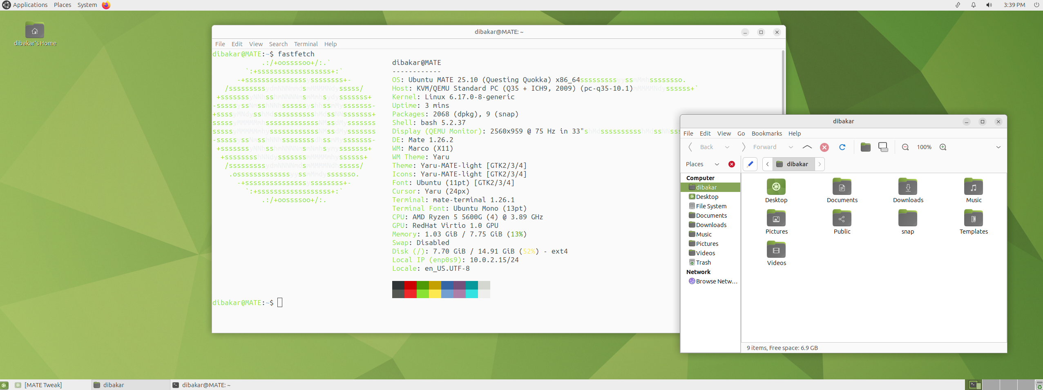This screenshot has height=390, width=1043.
Task: Open the Places sidebar selector dropdown
Action: [717, 164]
